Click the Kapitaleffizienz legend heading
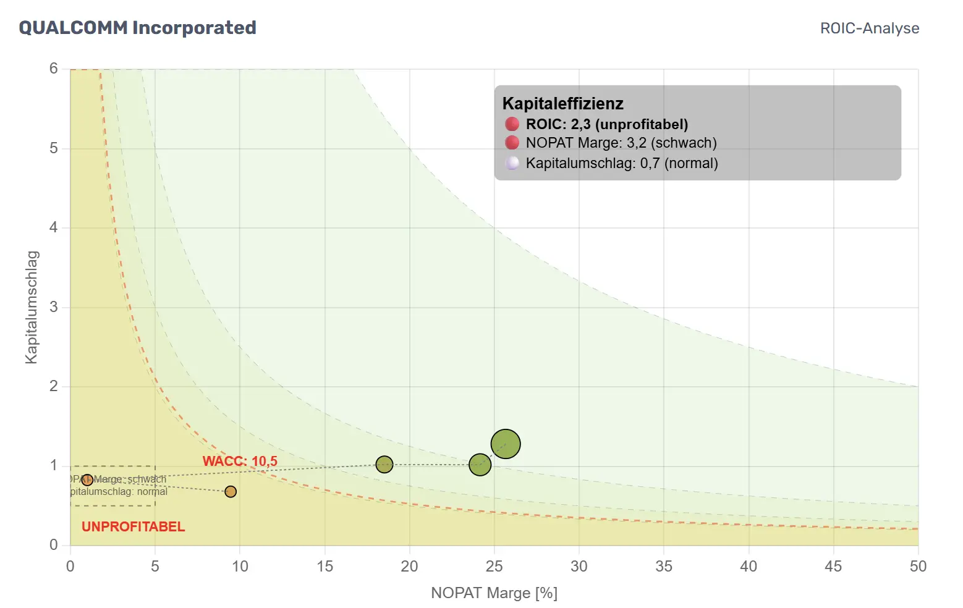Image resolution: width=963 pixels, height=608 pixels. point(562,103)
